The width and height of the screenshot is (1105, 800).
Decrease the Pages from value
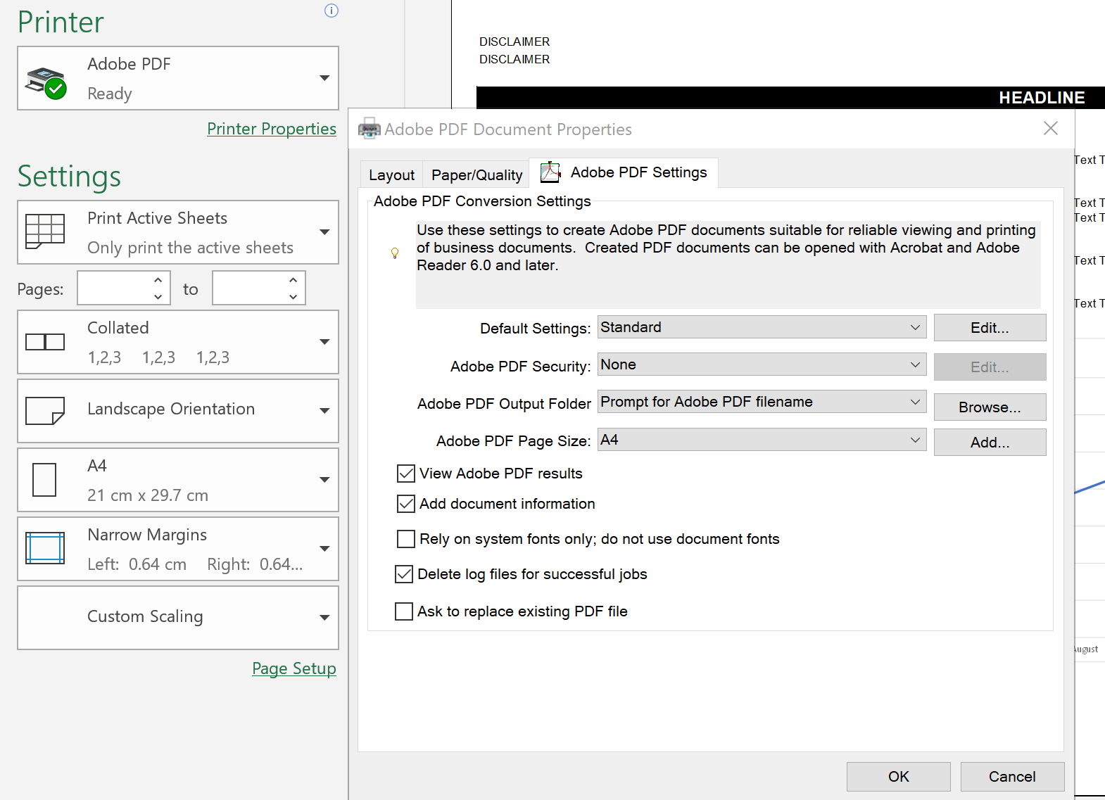coord(158,297)
